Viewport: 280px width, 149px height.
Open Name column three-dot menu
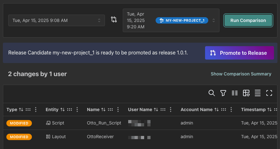click(x=118, y=110)
